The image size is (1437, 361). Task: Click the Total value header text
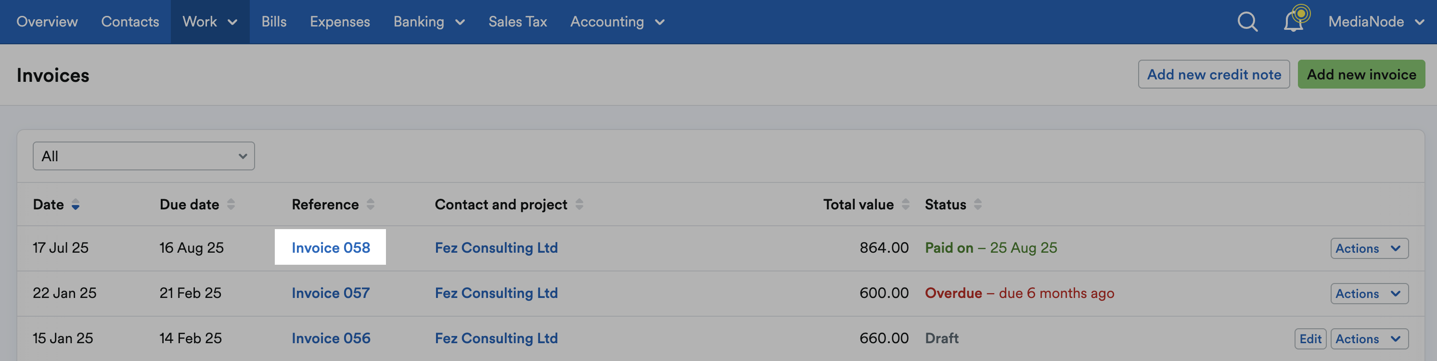(x=858, y=204)
